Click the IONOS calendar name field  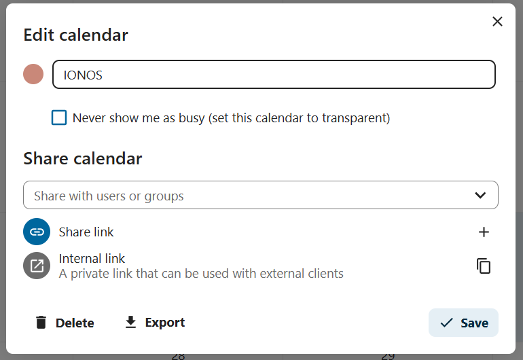(274, 75)
